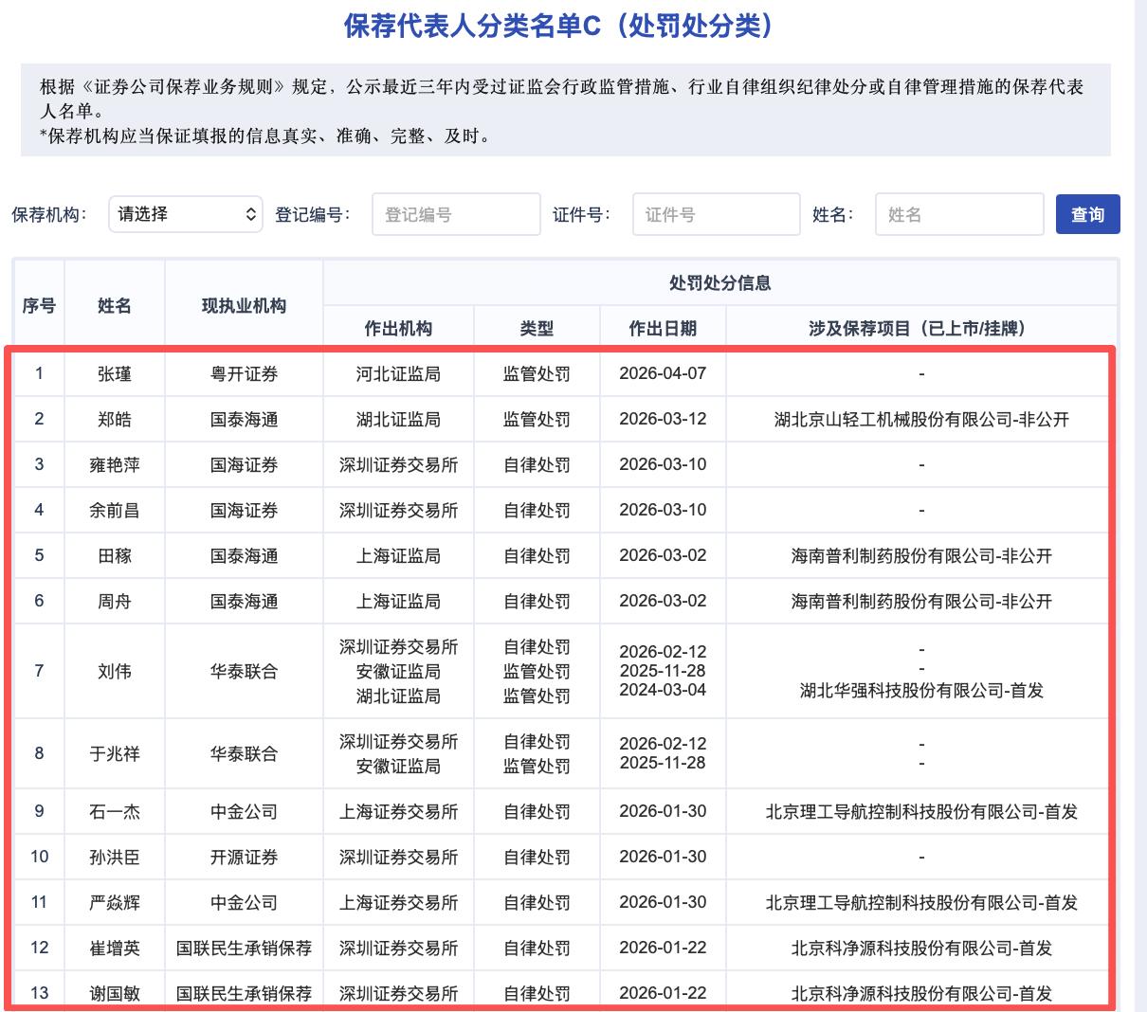The height and width of the screenshot is (1012, 1147).
Task: Click 北京理工导航控制科技股份有限公司-首发 in row 9
Action: click(921, 812)
